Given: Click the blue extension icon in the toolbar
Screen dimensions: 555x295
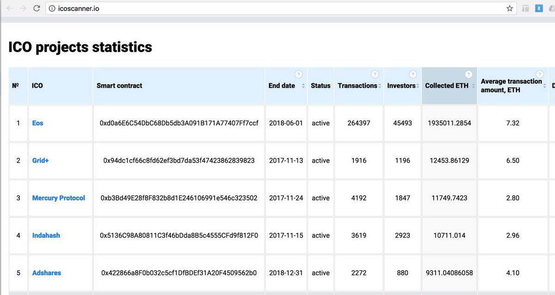Looking at the screenshot, I should 539,8.
